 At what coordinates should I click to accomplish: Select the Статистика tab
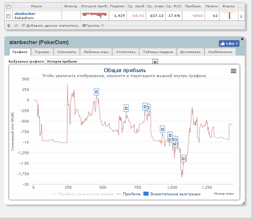click(126, 52)
